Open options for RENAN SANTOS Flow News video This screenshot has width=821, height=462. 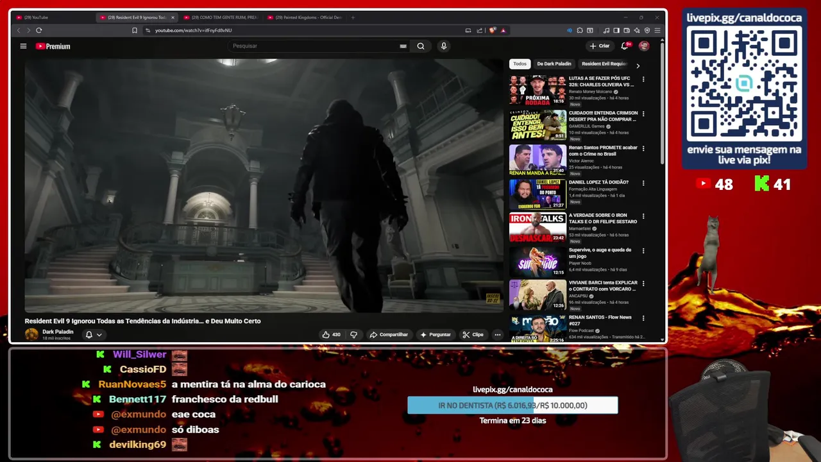coord(643,318)
